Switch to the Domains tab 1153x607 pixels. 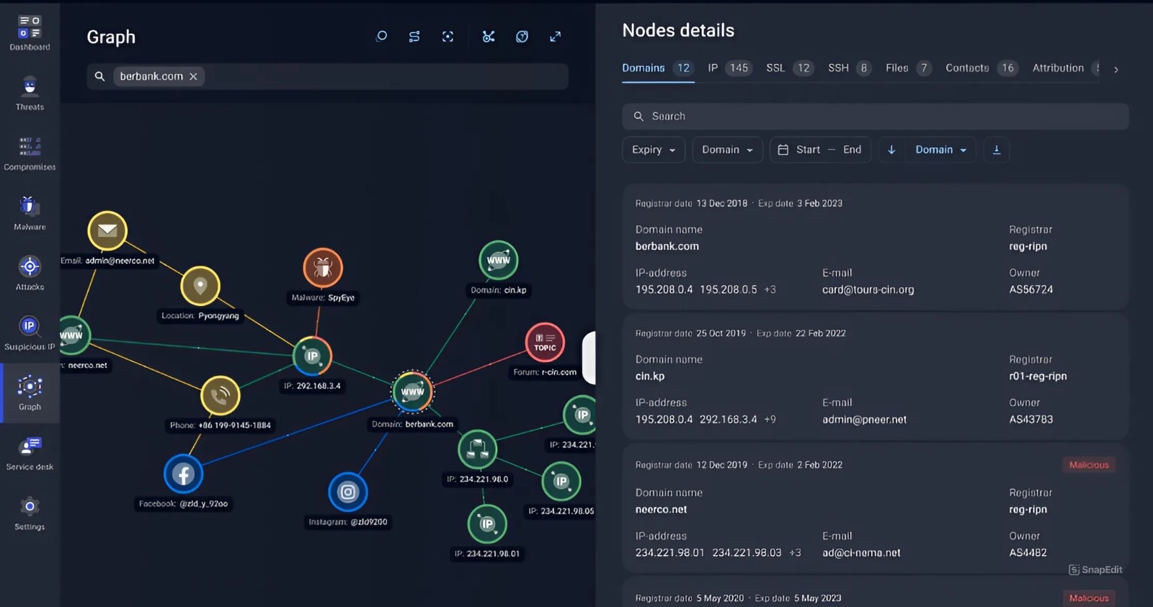[658, 68]
